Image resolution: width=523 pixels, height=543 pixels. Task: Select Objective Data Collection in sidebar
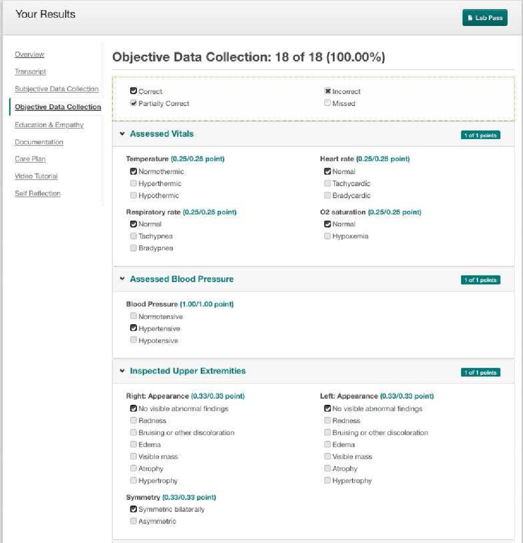[58, 107]
